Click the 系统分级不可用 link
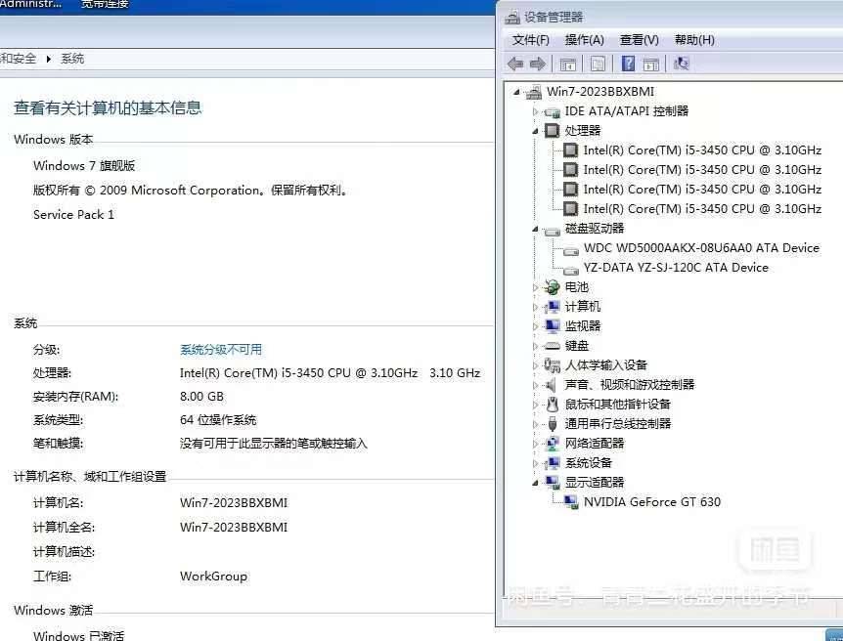This screenshot has height=641, width=843. pyautogui.click(x=221, y=350)
